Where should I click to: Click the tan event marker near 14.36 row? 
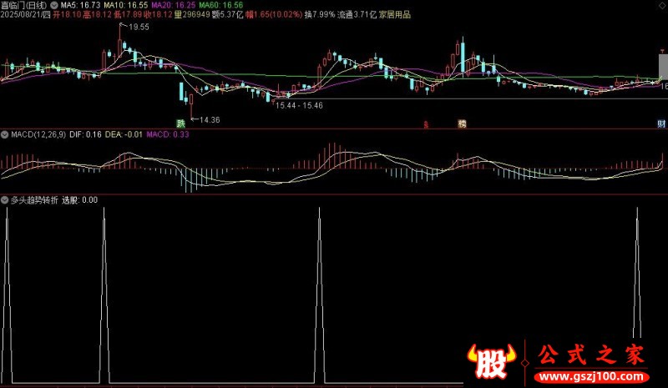coord(462,123)
